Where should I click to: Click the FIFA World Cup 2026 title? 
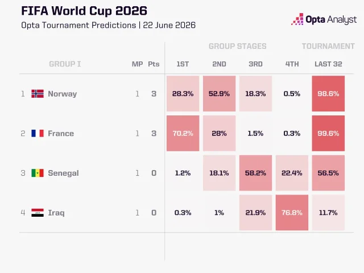(84, 11)
